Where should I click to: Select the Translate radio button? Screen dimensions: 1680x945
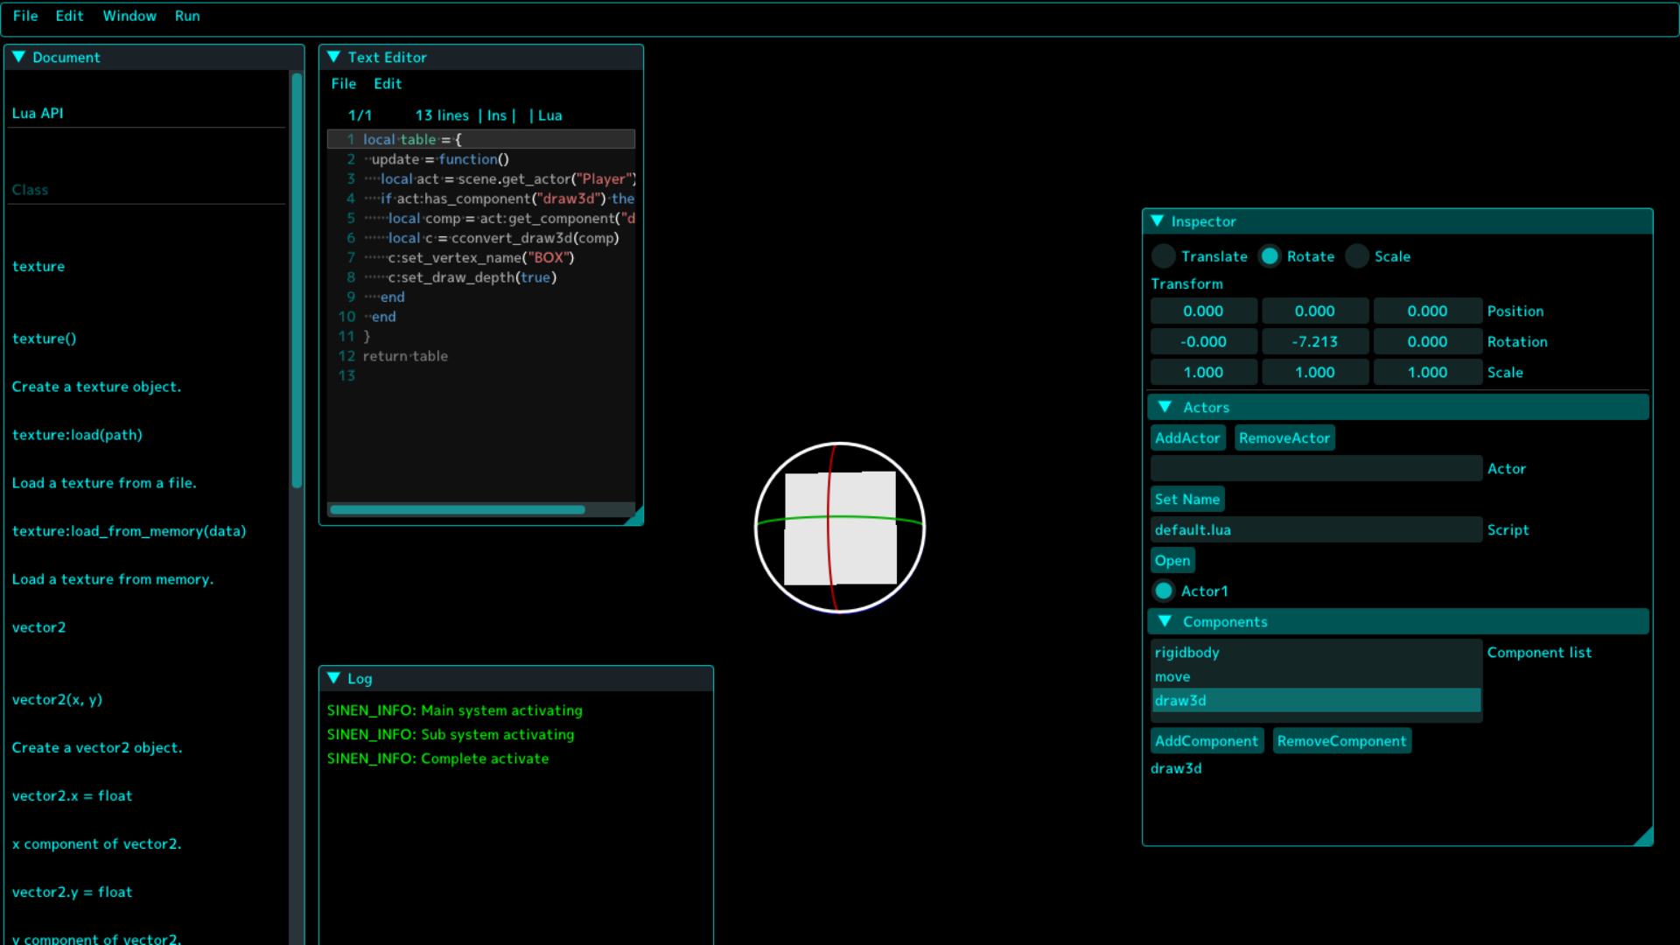click(1164, 256)
